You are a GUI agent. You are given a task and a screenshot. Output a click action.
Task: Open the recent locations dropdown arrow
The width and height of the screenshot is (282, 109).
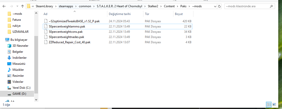(17, 6)
